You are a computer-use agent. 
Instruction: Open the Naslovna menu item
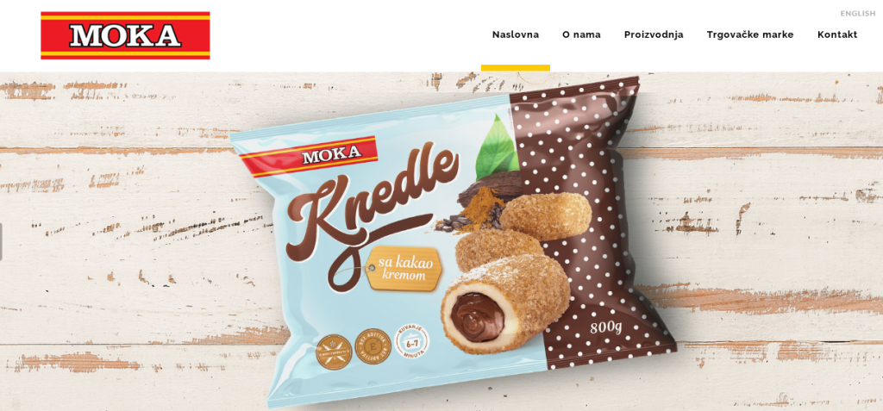(x=516, y=34)
